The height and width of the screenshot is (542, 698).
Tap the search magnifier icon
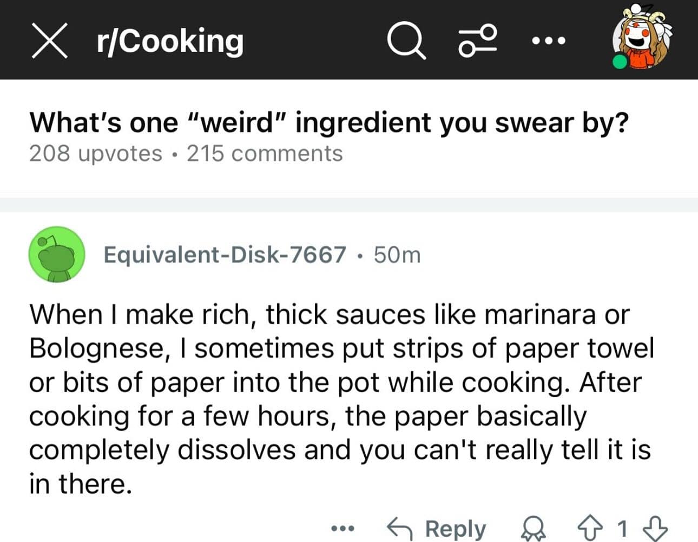pos(406,41)
